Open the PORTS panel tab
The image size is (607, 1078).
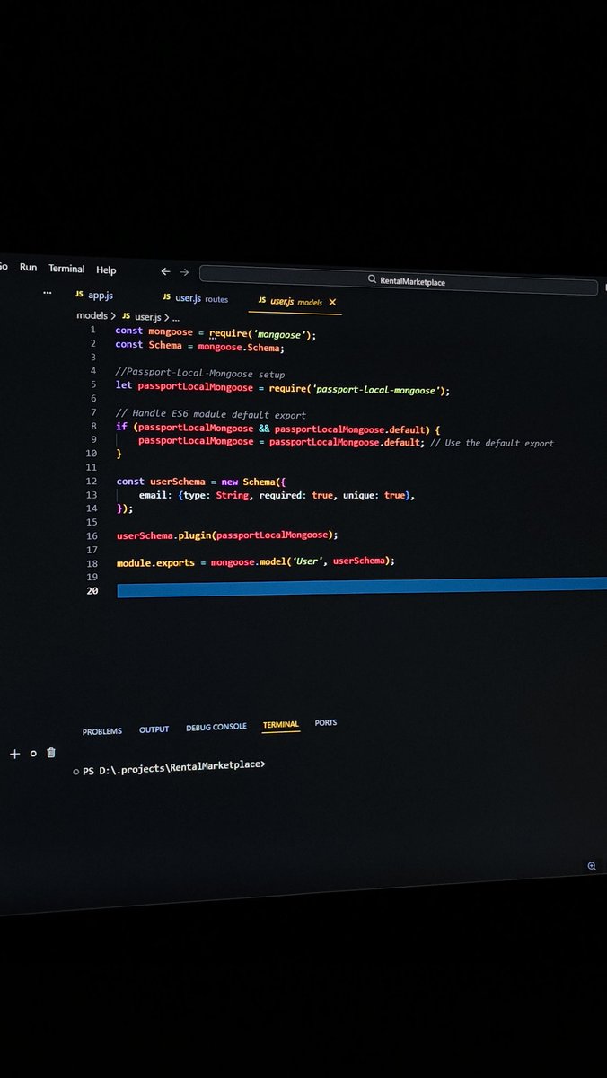click(326, 722)
